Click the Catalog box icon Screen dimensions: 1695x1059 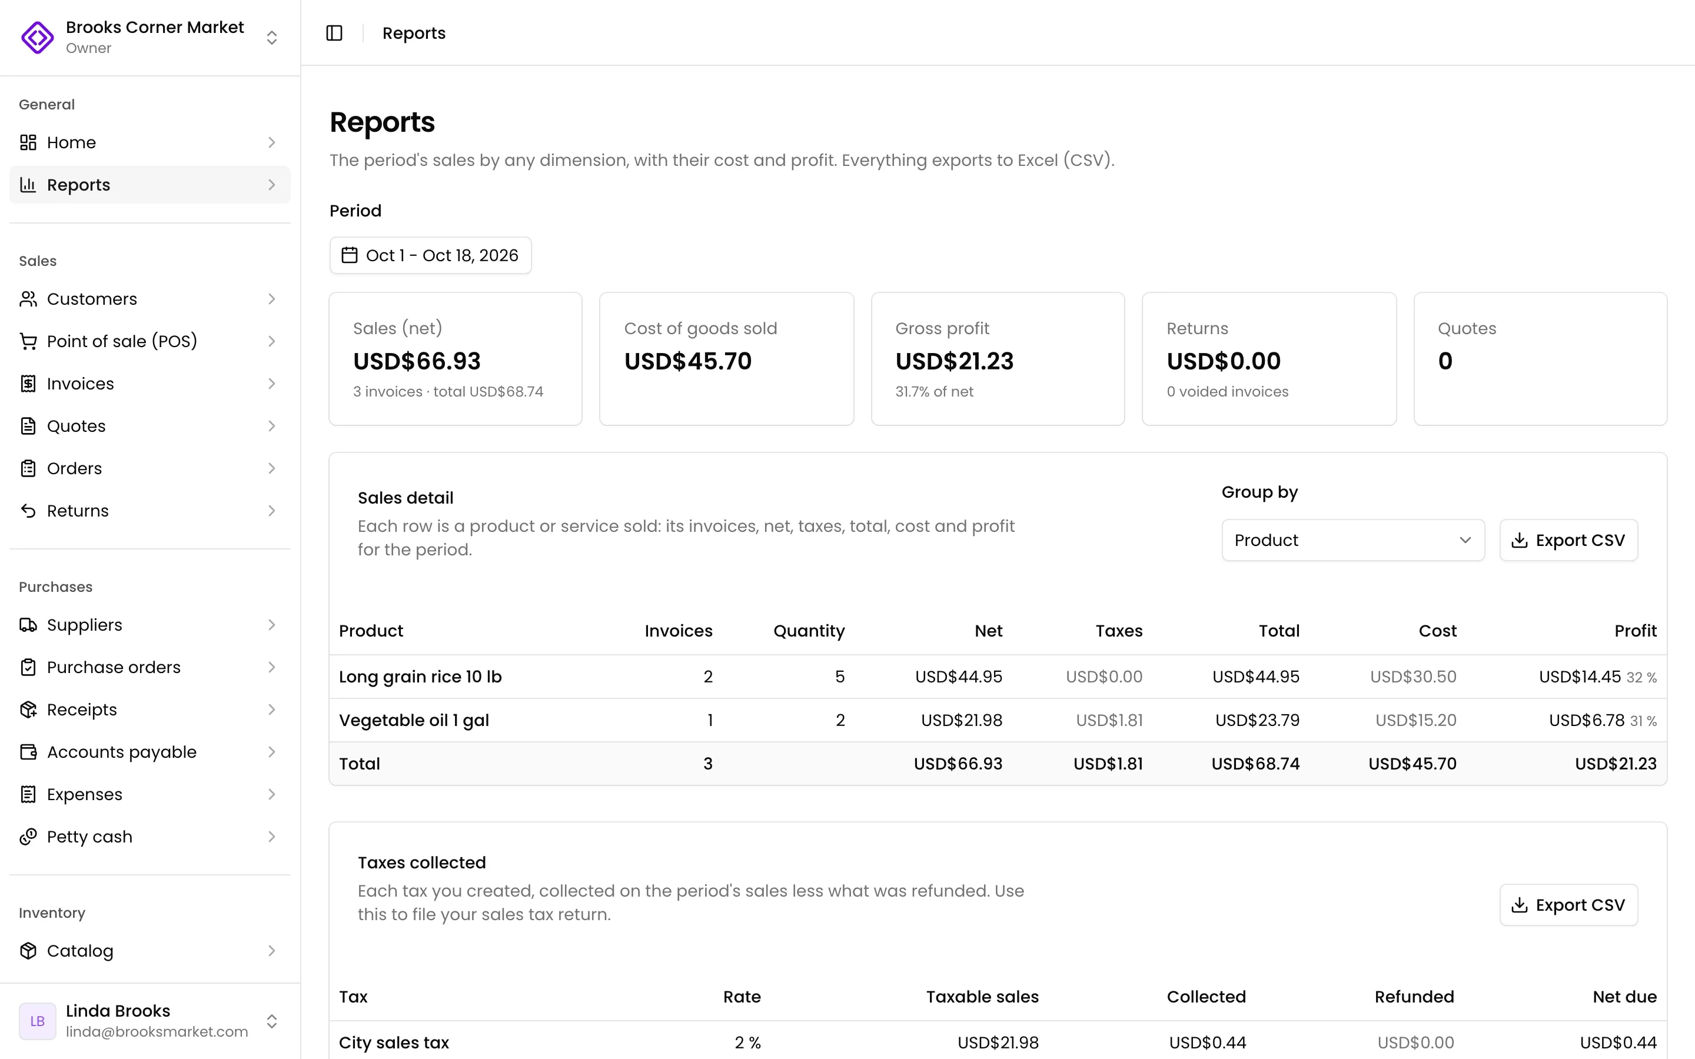28,950
